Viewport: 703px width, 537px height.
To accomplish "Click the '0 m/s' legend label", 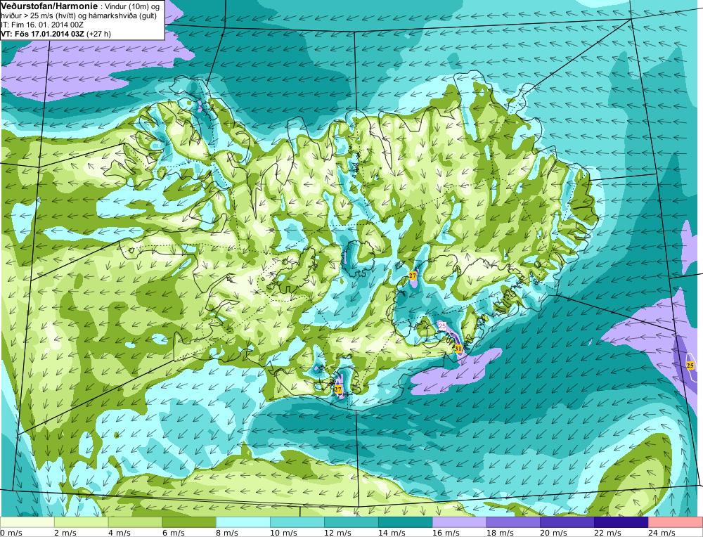I will coord(11,533).
